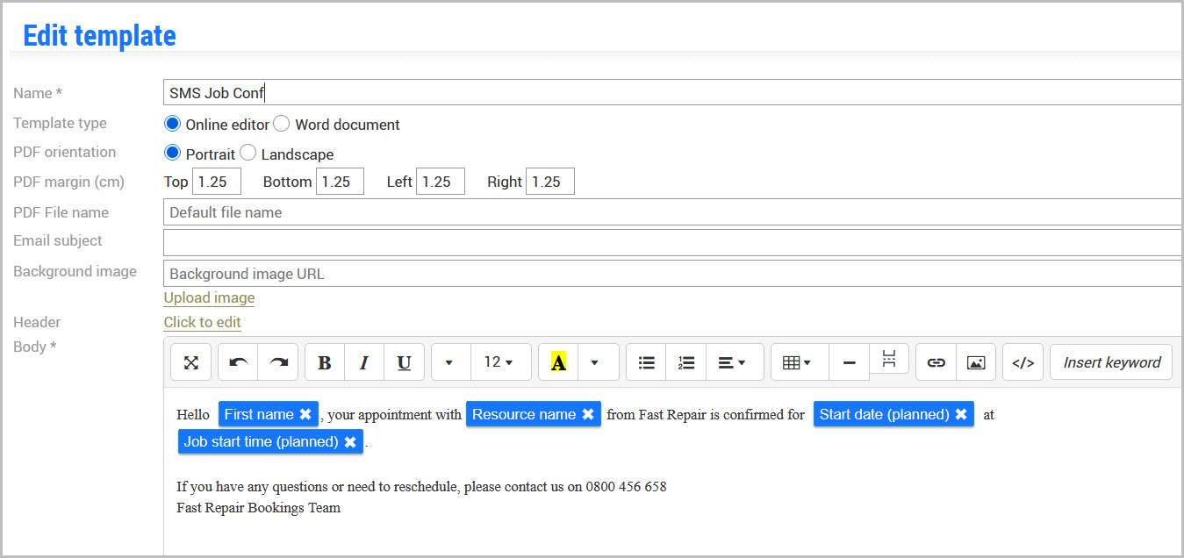Remove Job start time (planned) keyword
Image resolution: width=1184 pixels, height=558 pixels.
[350, 442]
